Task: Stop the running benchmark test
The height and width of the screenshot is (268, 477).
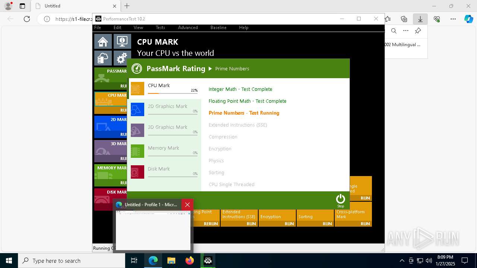Action: [x=341, y=201]
